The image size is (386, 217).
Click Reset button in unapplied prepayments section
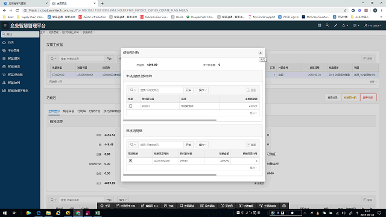[252, 90]
